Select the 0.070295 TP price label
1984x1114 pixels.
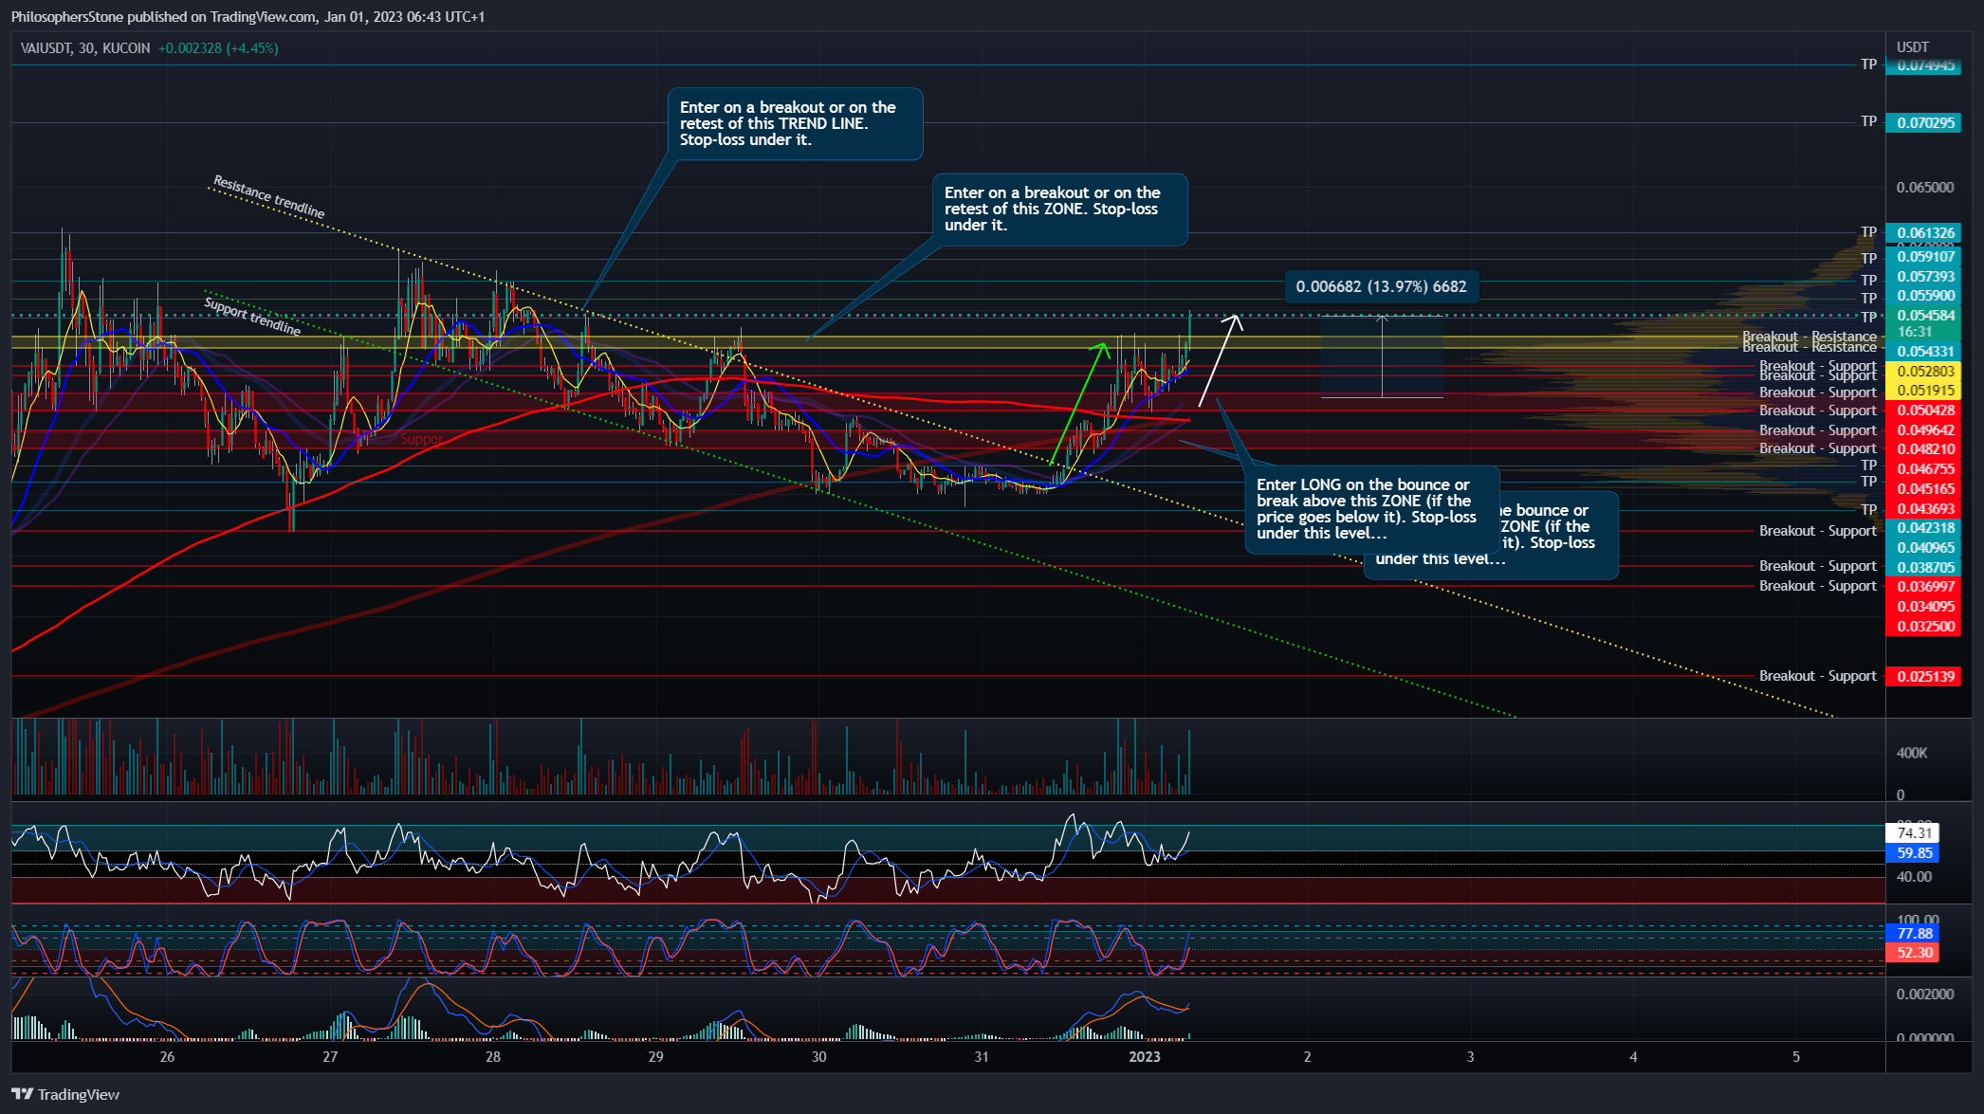pyautogui.click(x=1923, y=122)
